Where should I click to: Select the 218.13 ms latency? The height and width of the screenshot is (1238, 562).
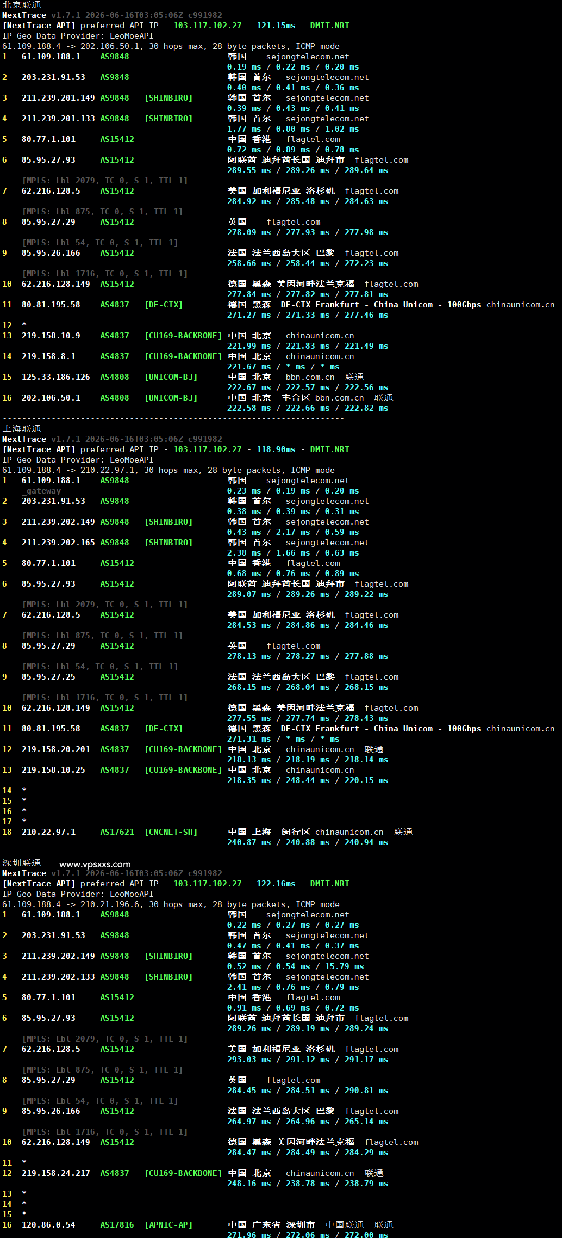click(249, 760)
